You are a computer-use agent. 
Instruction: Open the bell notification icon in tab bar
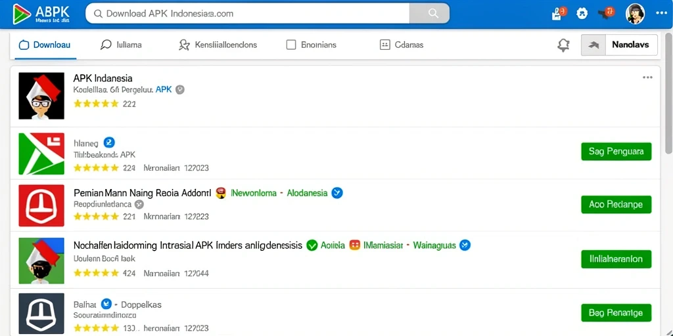point(563,45)
